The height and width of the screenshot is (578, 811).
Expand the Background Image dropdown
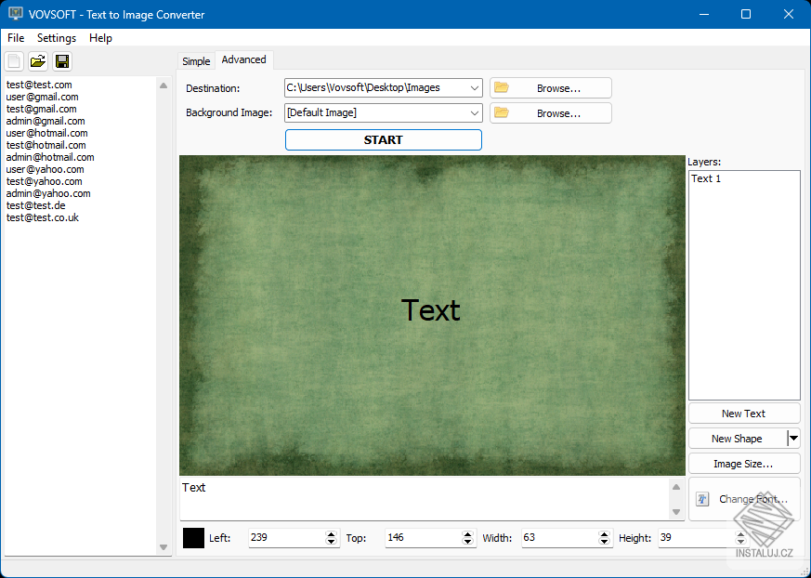(x=475, y=112)
